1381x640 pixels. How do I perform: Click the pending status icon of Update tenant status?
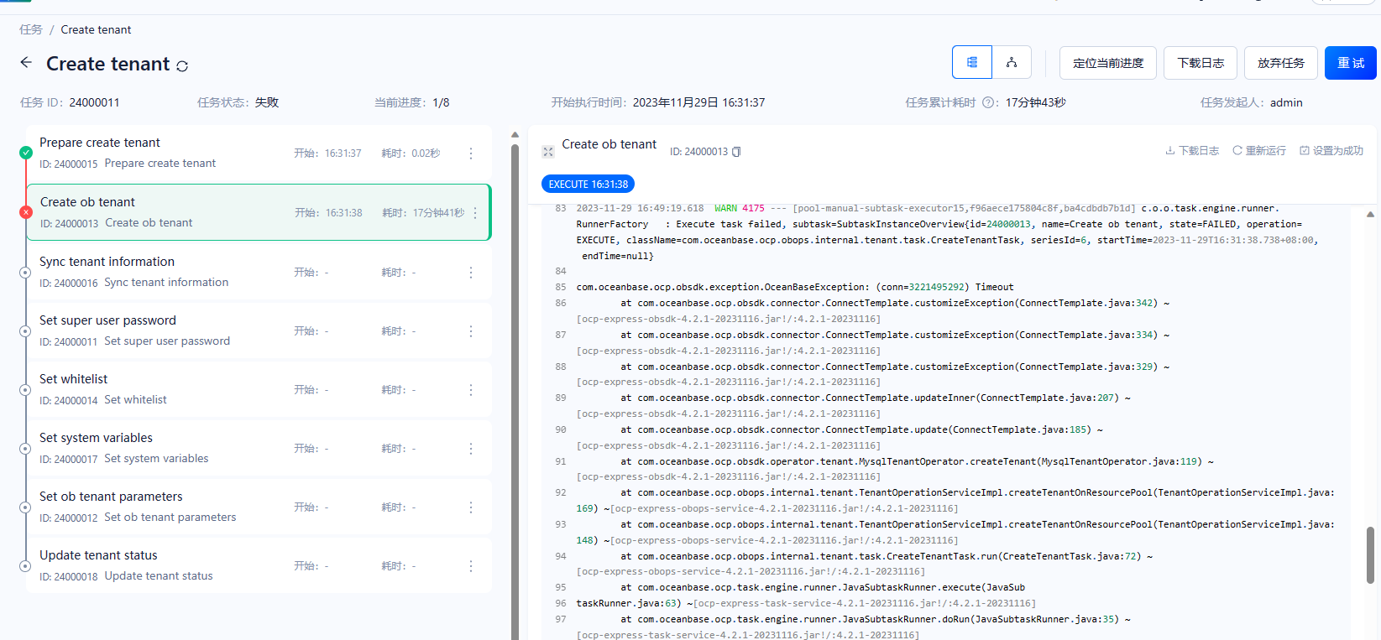25,566
